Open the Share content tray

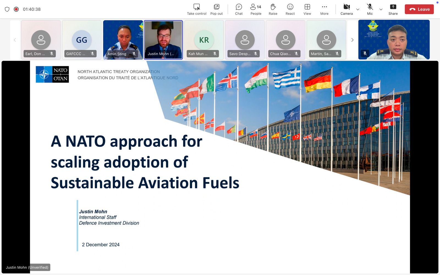(393, 9)
